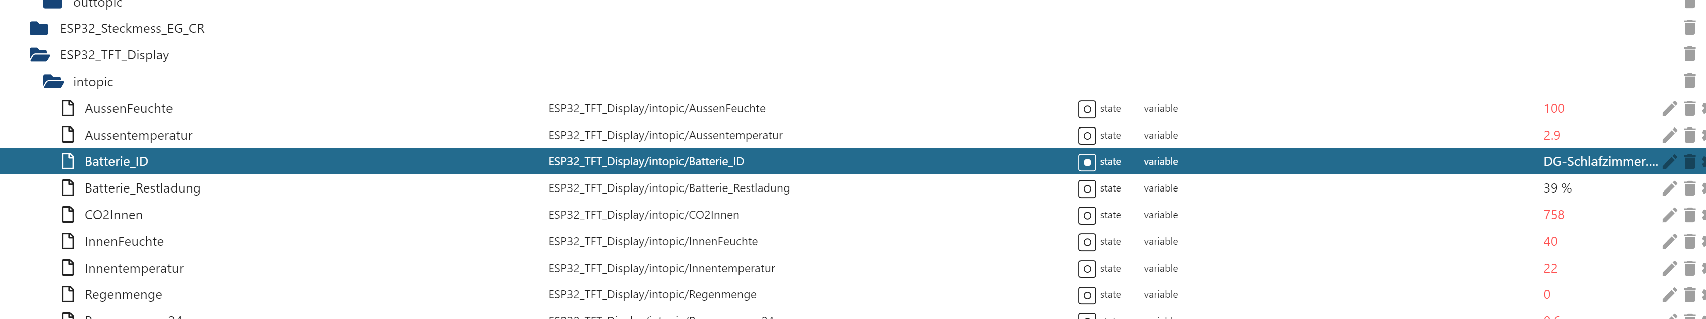
Task: Open the editor pencil for CO2Innen
Action: point(1669,215)
